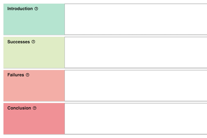Click the bottom border of Conclusion text box

pyautogui.click(x=136, y=134)
